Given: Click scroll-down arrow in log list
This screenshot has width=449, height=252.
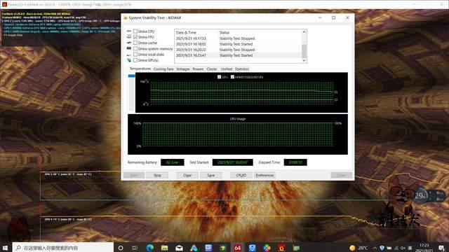Looking at the screenshot, I should point(304,60).
